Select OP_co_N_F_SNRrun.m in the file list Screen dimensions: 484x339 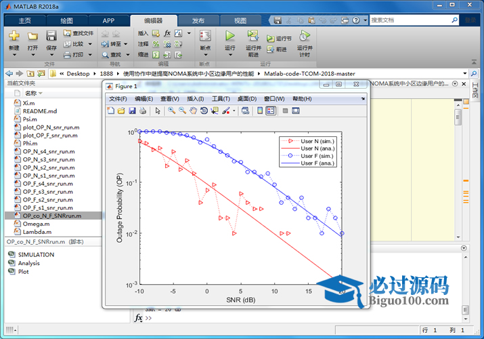pyautogui.click(x=53, y=216)
